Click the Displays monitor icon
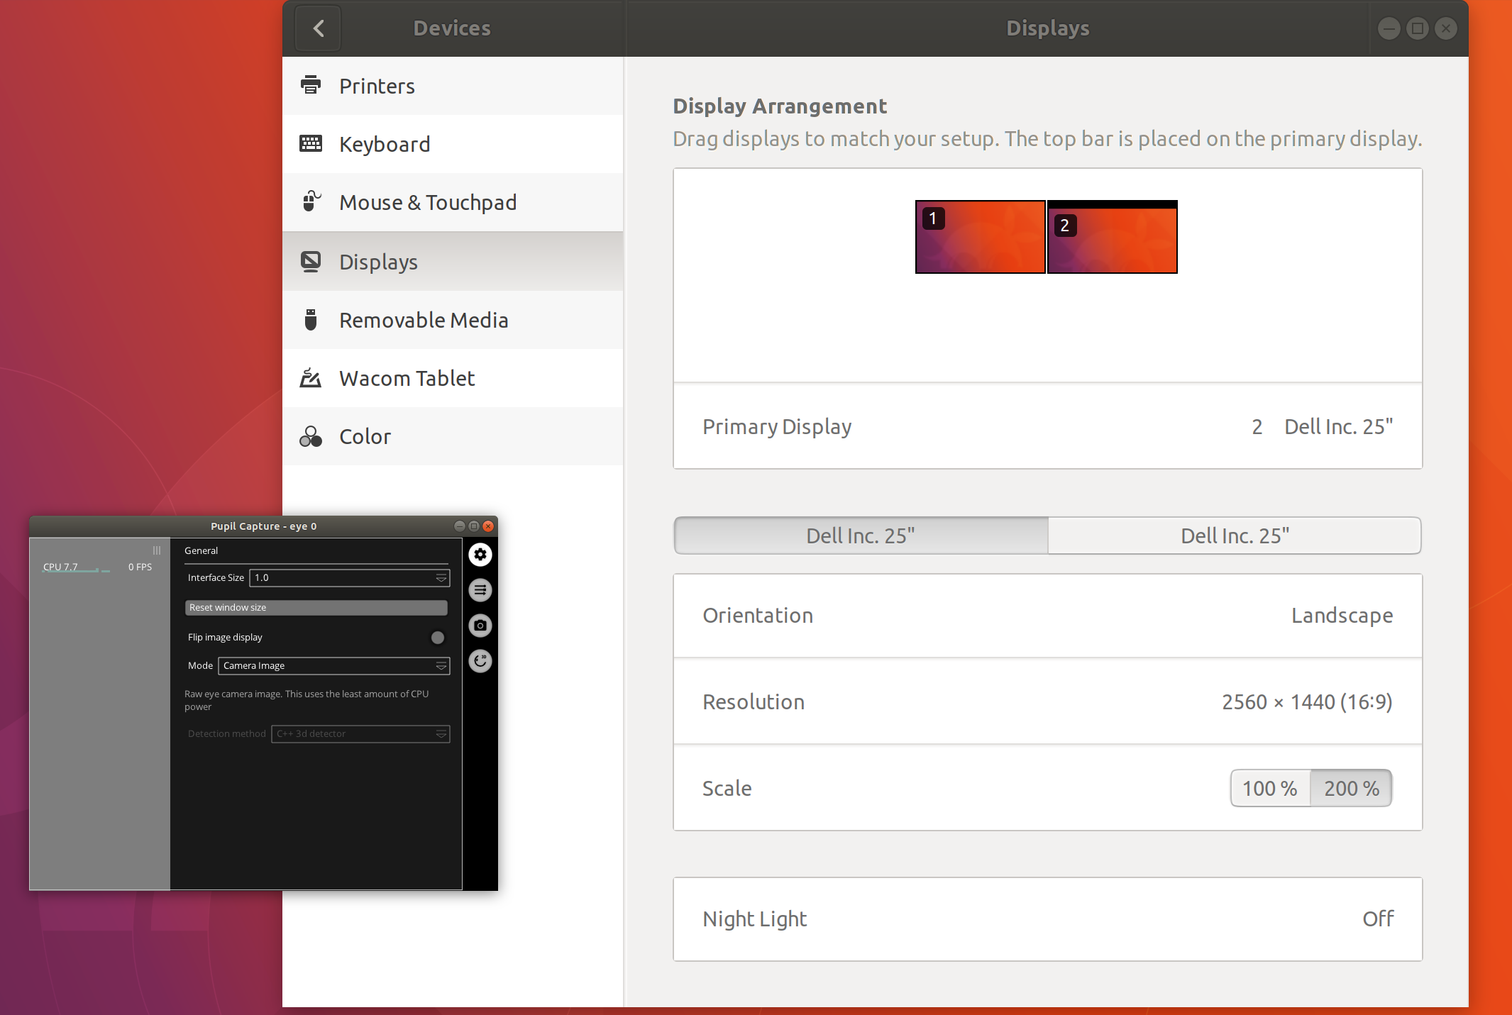This screenshot has width=1512, height=1015. coord(311,261)
